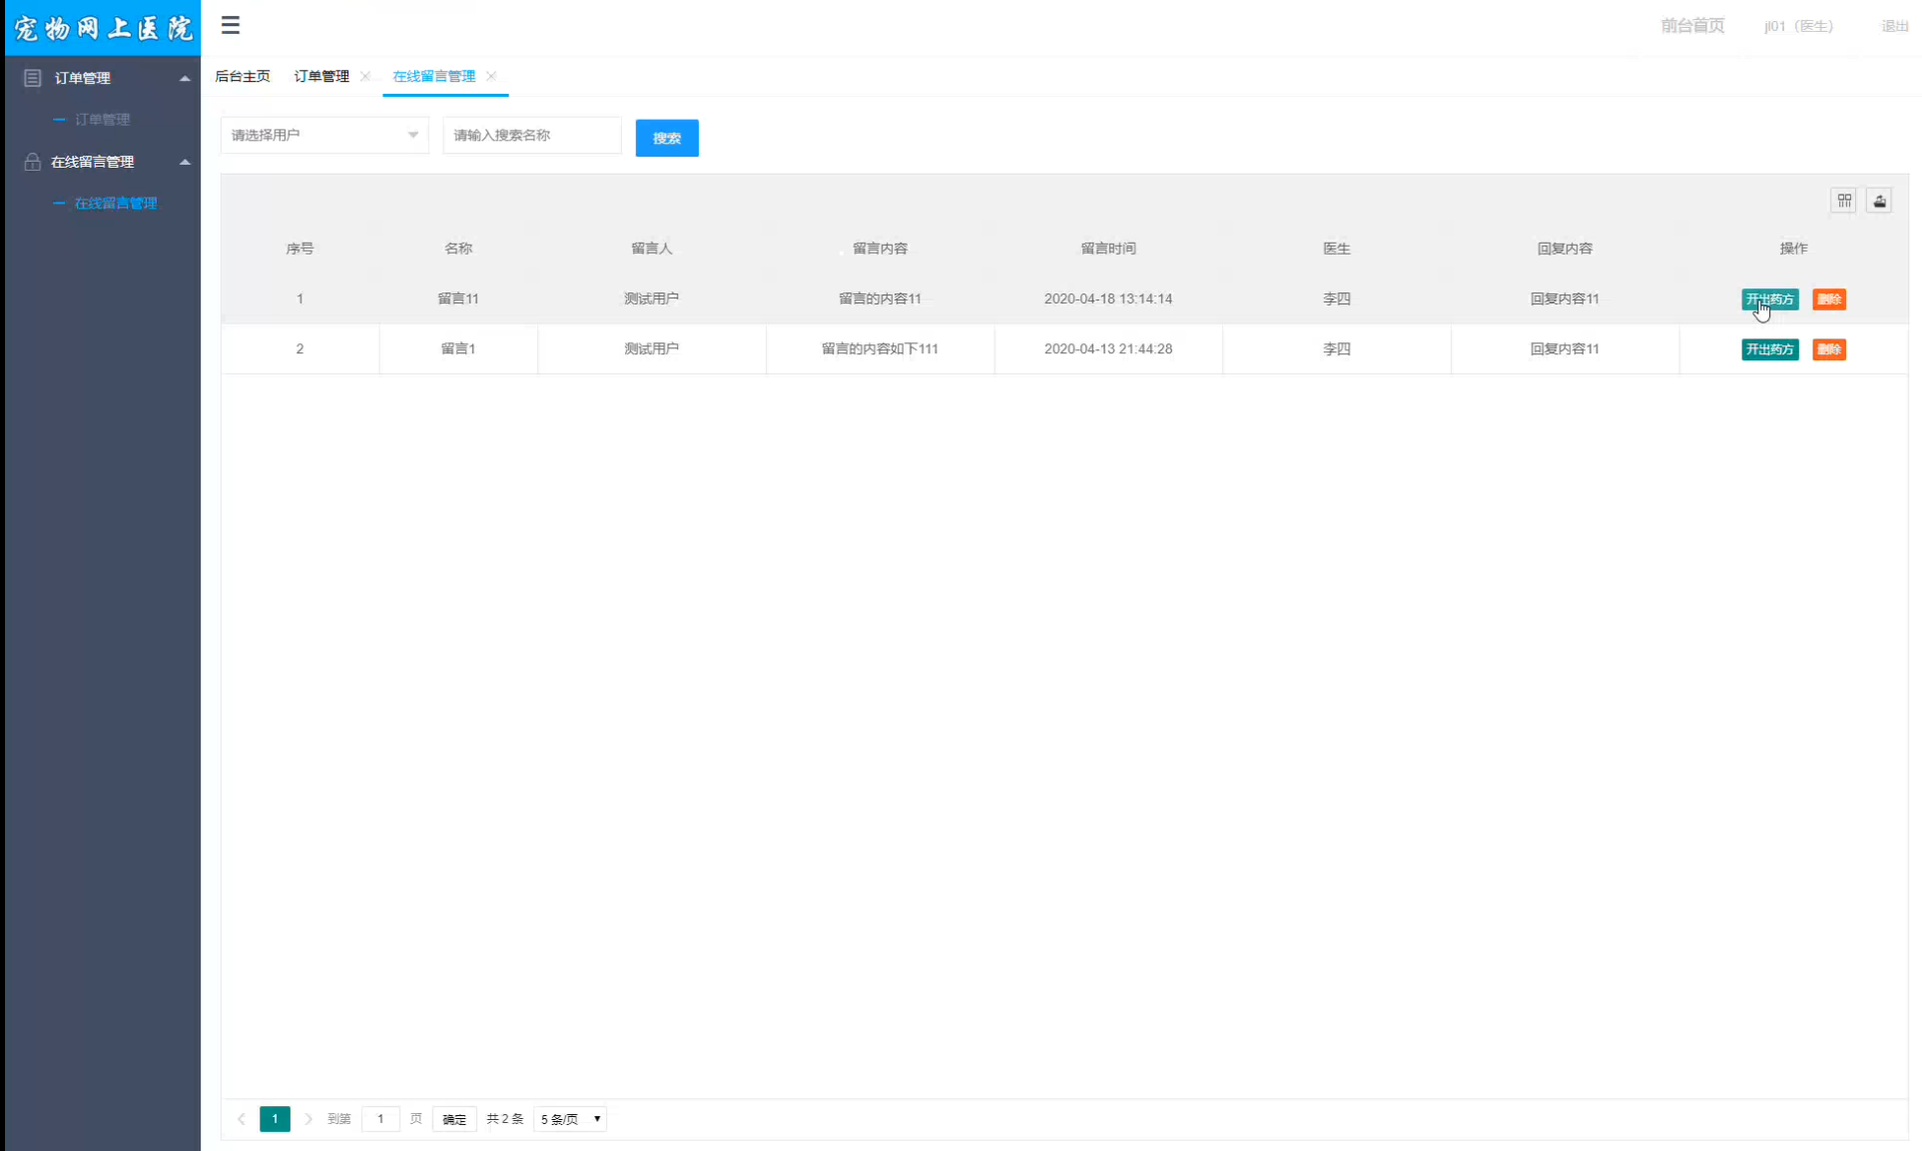The height and width of the screenshot is (1151, 1922).
Task: Toggle the sidebar hamburger menu icon
Action: 231,25
